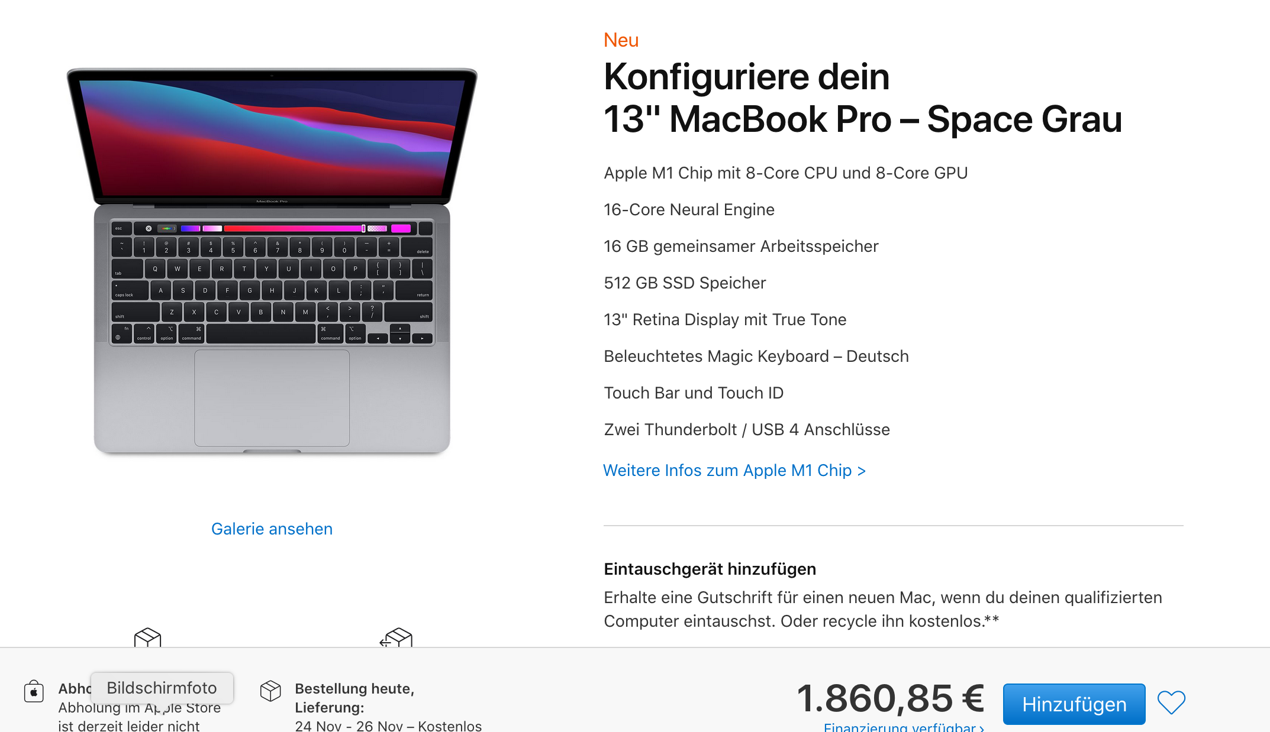Screen dimensions: 1270x732
Task: Click the chevron after Apple M1 Chip link
Action: pyautogui.click(x=862, y=471)
